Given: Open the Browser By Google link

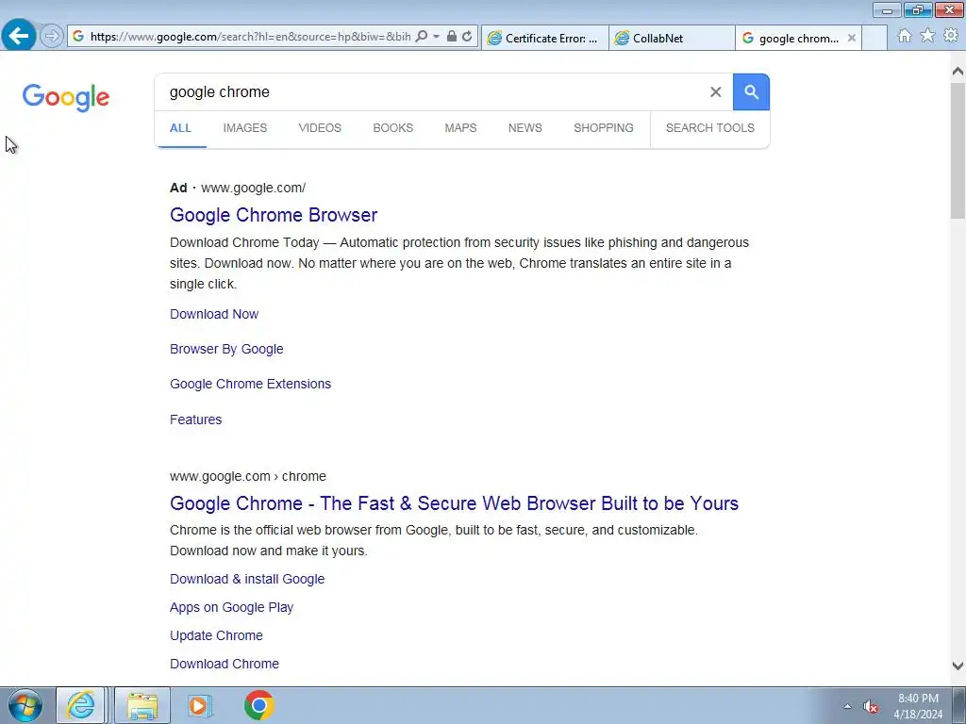Looking at the screenshot, I should coord(226,349).
